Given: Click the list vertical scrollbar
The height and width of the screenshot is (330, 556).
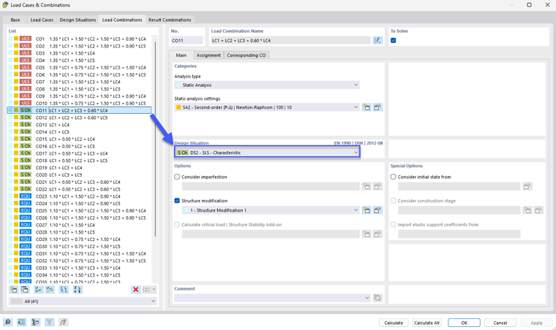Looking at the screenshot, I should 155,139.
